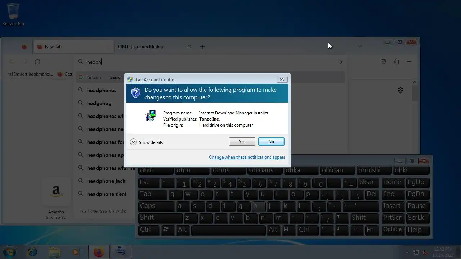The height and width of the screenshot is (259, 461).
Task: Click Options on the on-screen keyboard
Action: click(x=393, y=230)
